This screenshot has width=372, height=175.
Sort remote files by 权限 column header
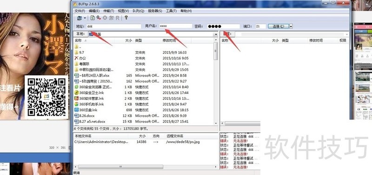[x=343, y=40]
